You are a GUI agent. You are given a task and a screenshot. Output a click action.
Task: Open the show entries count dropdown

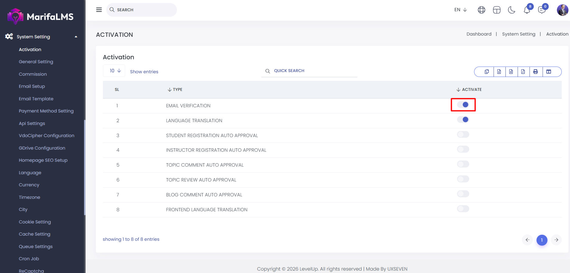point(115,71)
